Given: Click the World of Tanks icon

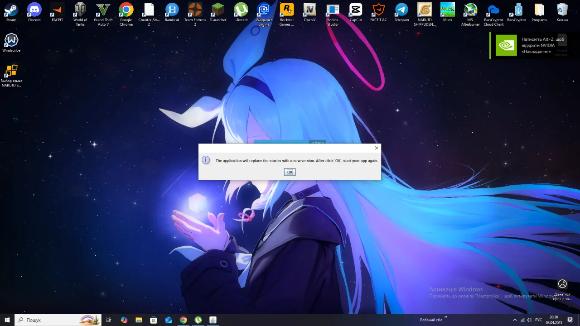Looking at the screenshot, I should [x=80, y=14].
